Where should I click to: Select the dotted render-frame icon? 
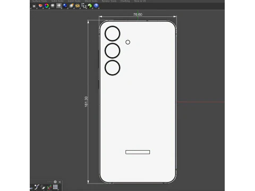(59, 6)
